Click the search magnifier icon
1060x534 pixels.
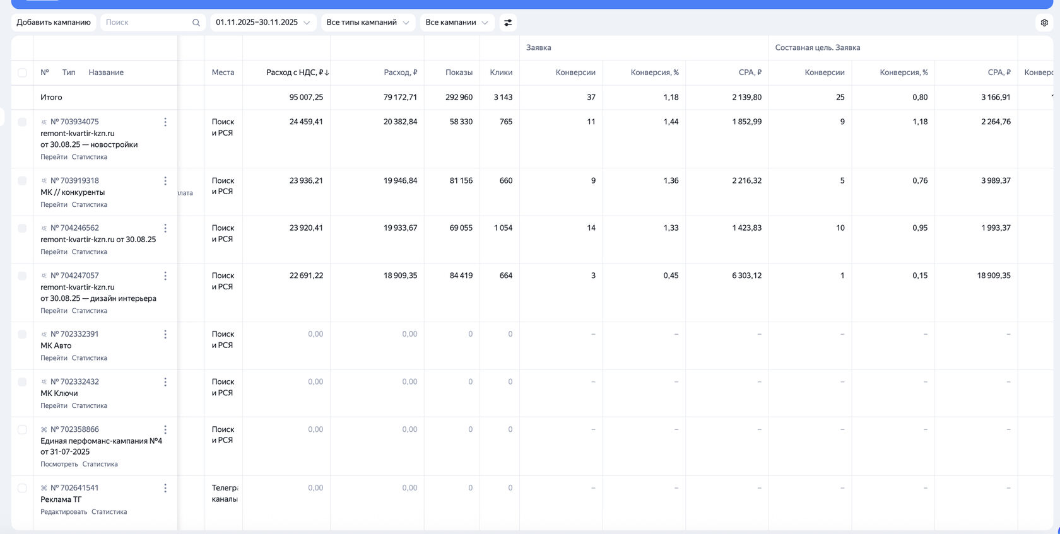(196, 23)
